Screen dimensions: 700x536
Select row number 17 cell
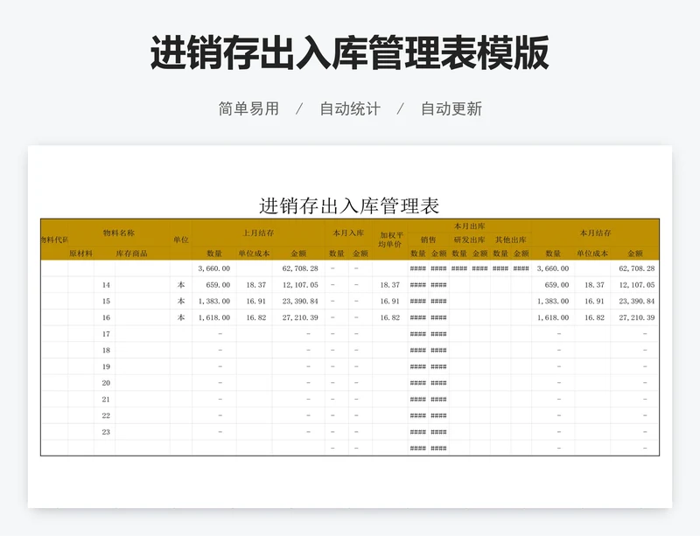106,334
